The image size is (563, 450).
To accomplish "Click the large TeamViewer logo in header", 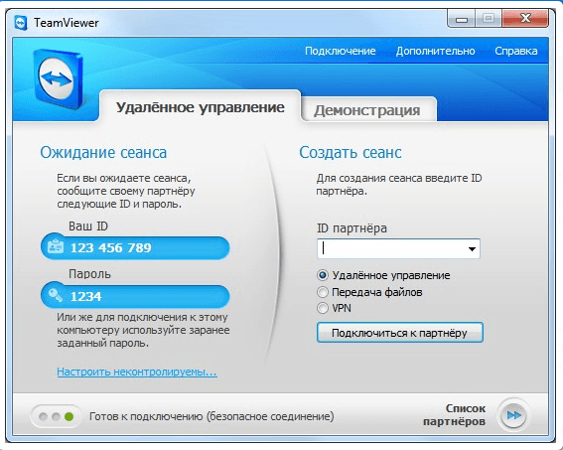I will [59, 78].
